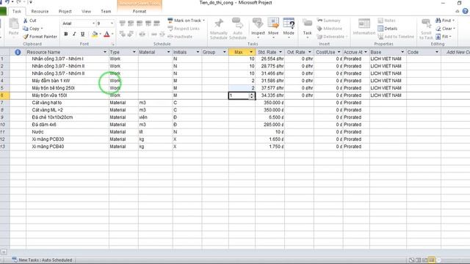Click the Move task icon
This screenshot has height=264, width=470.
coord(273,23)
